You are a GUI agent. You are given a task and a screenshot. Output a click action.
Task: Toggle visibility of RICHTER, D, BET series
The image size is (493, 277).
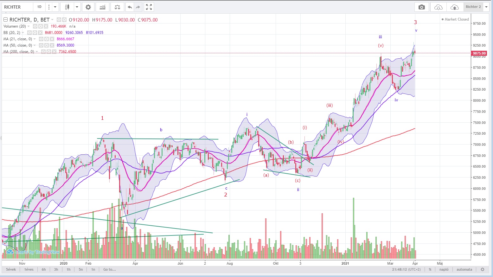click(59, 20)
